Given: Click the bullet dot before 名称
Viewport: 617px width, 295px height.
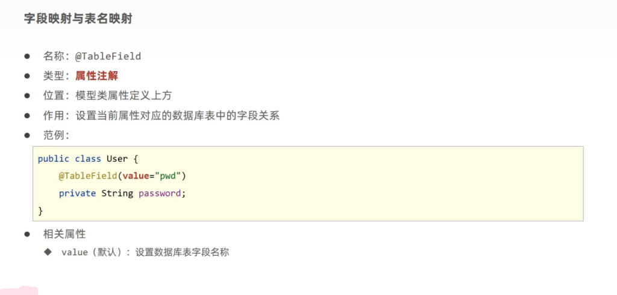Looking at the screenshot, I should [27, 56].
